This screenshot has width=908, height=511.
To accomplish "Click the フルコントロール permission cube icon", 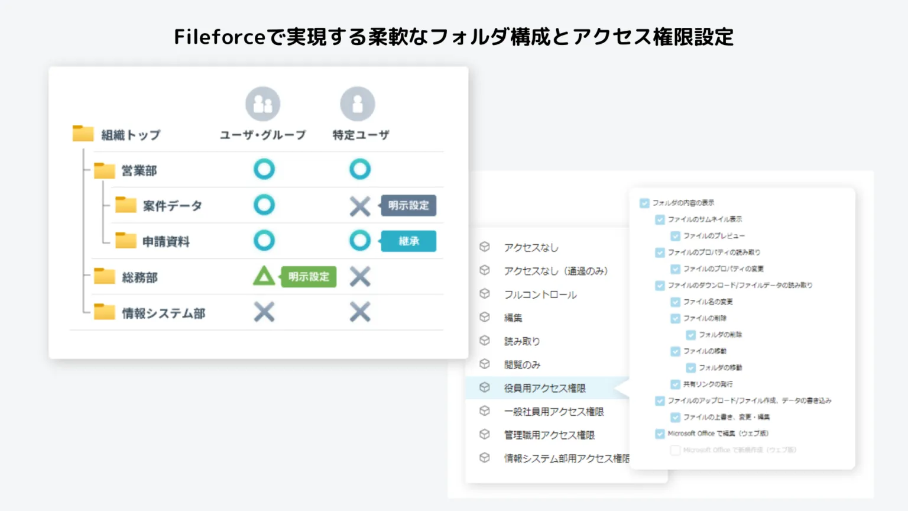I will [x=485, y=295].
